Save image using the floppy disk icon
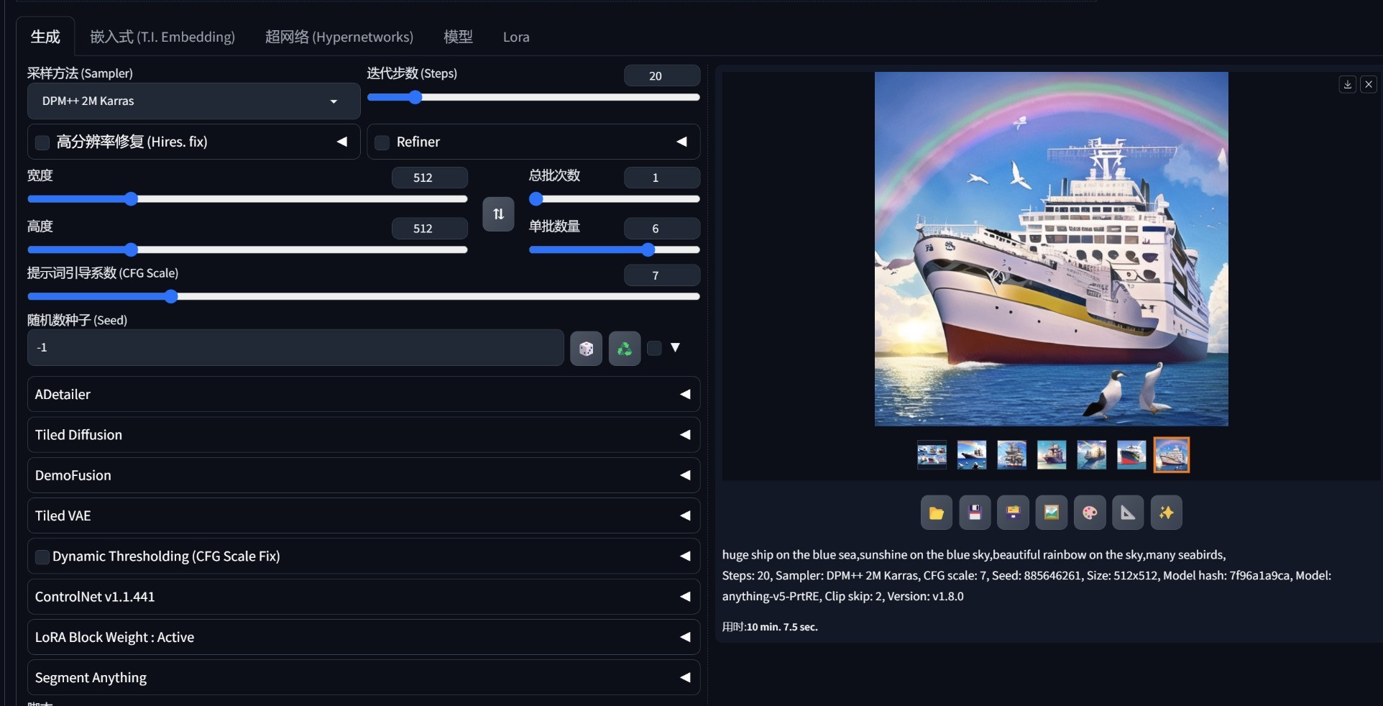Screen dimensions: 1383x706 (x=975, y=513)
